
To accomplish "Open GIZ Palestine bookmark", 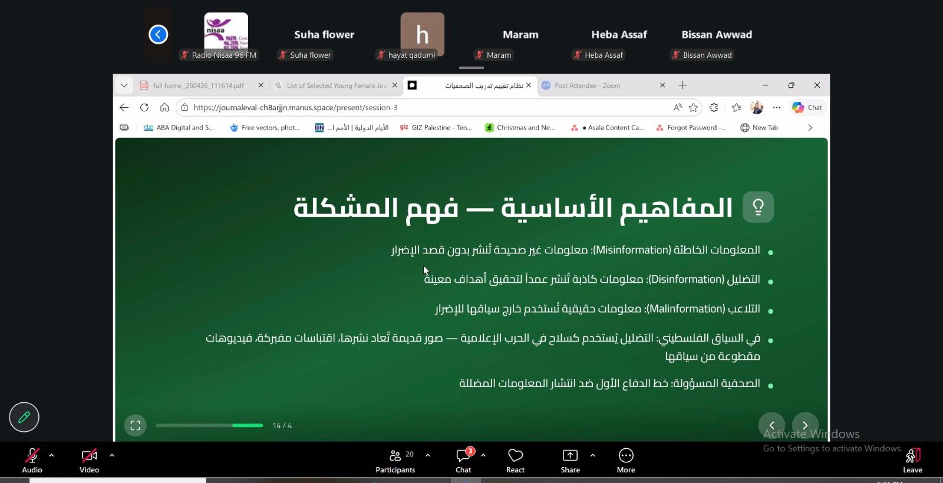I will [x=436, y=127].
